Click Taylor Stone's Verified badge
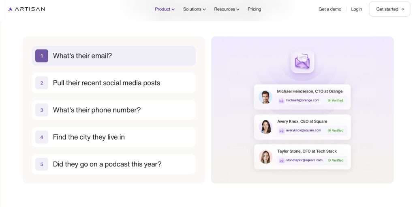415x207 pixels. [x=335, y=160]
